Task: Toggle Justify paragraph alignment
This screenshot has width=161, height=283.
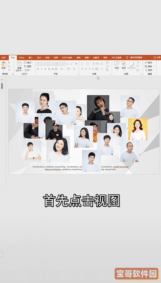Action: [x=93, y=69]
